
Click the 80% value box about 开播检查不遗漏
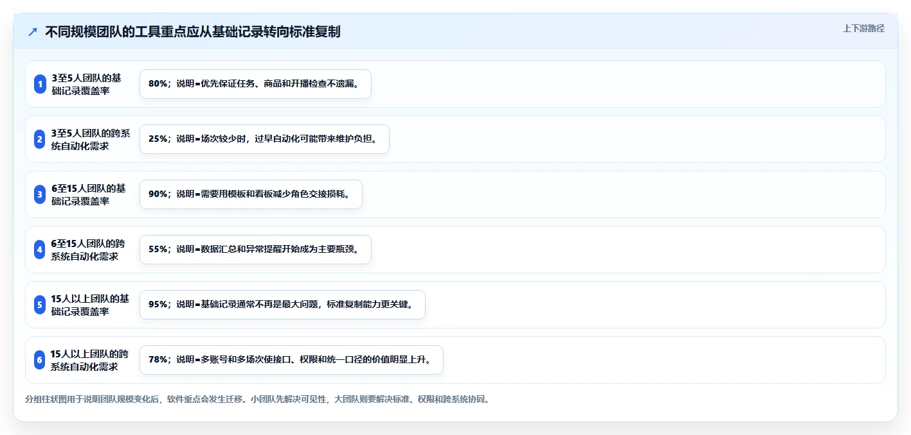255,84
